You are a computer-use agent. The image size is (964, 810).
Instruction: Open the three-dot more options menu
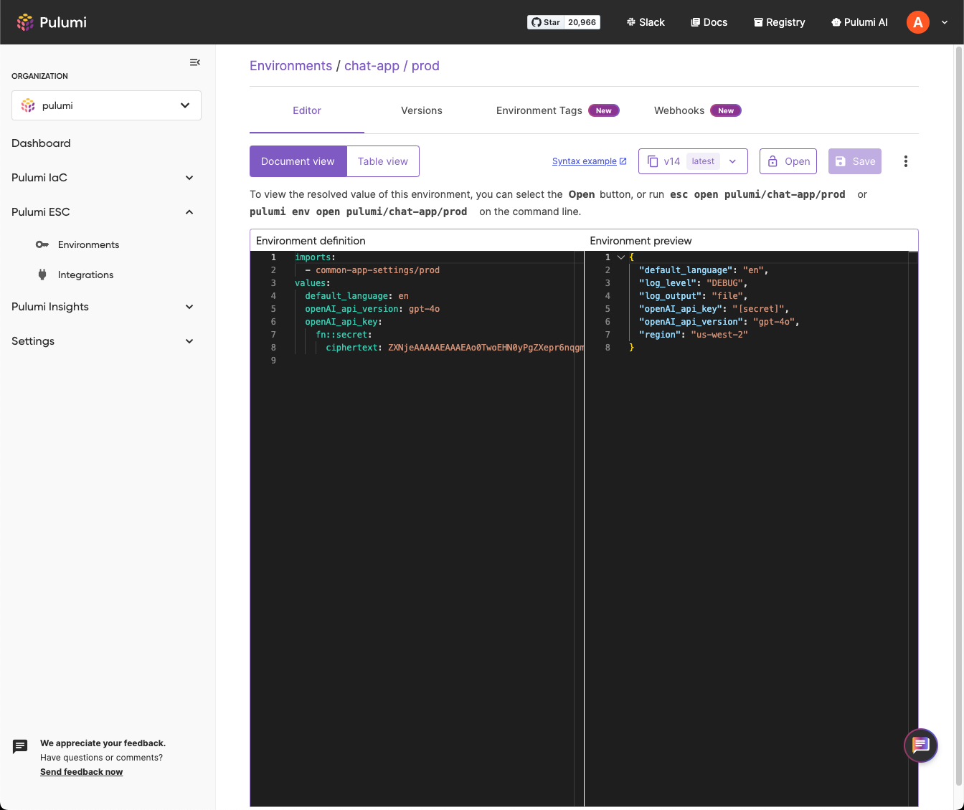point(906,161)
